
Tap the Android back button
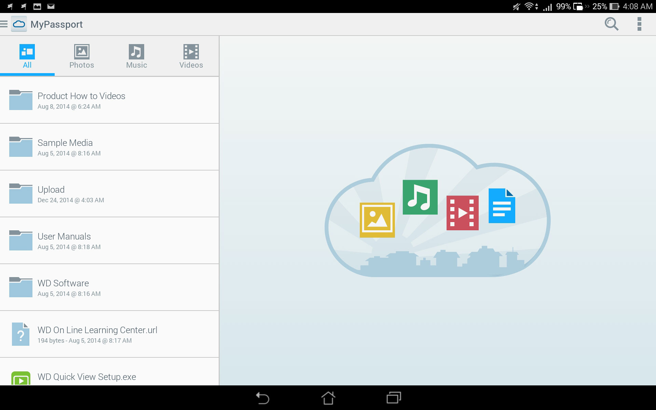point(262,398)
